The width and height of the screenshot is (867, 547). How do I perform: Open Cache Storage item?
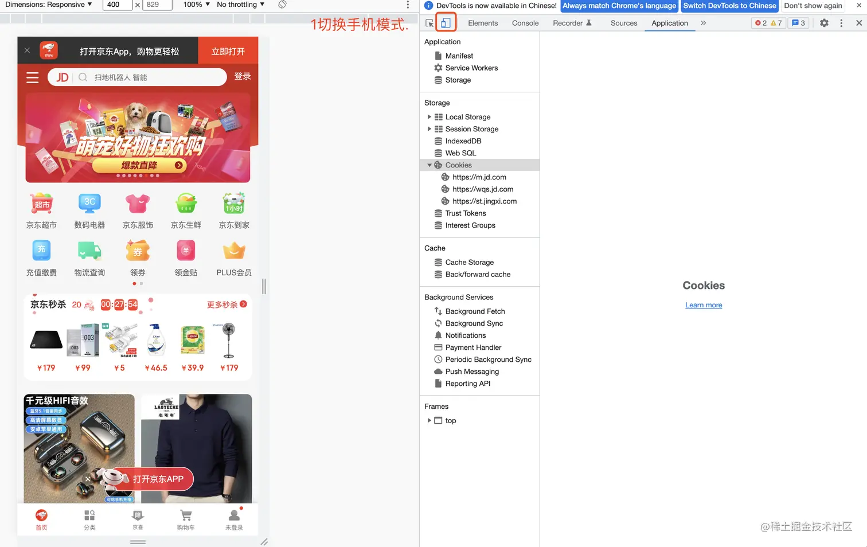point(469,262)
